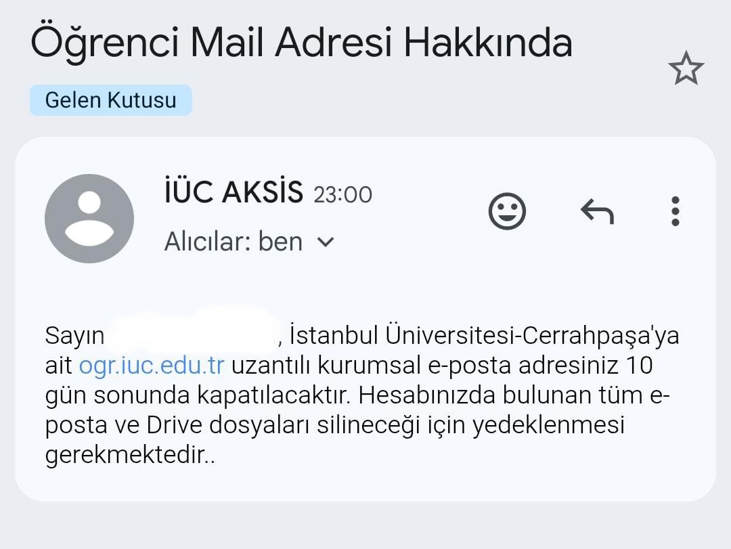The height and width of the screenshot is (549, 731).
Task: Tap the subject 'Öğrenci Mail Adresi Hakkında'
Action: point(301,42)
